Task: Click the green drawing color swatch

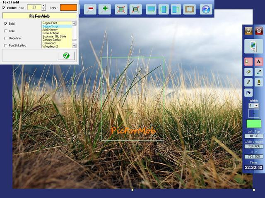Action: pyautogui.click(x=254, y=124)
